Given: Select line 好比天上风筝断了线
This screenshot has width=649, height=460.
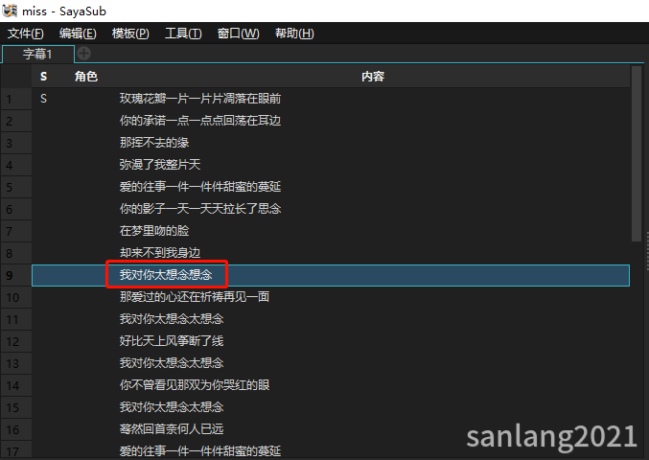Looking at the screenshot, I should click(x=172, y=341).
